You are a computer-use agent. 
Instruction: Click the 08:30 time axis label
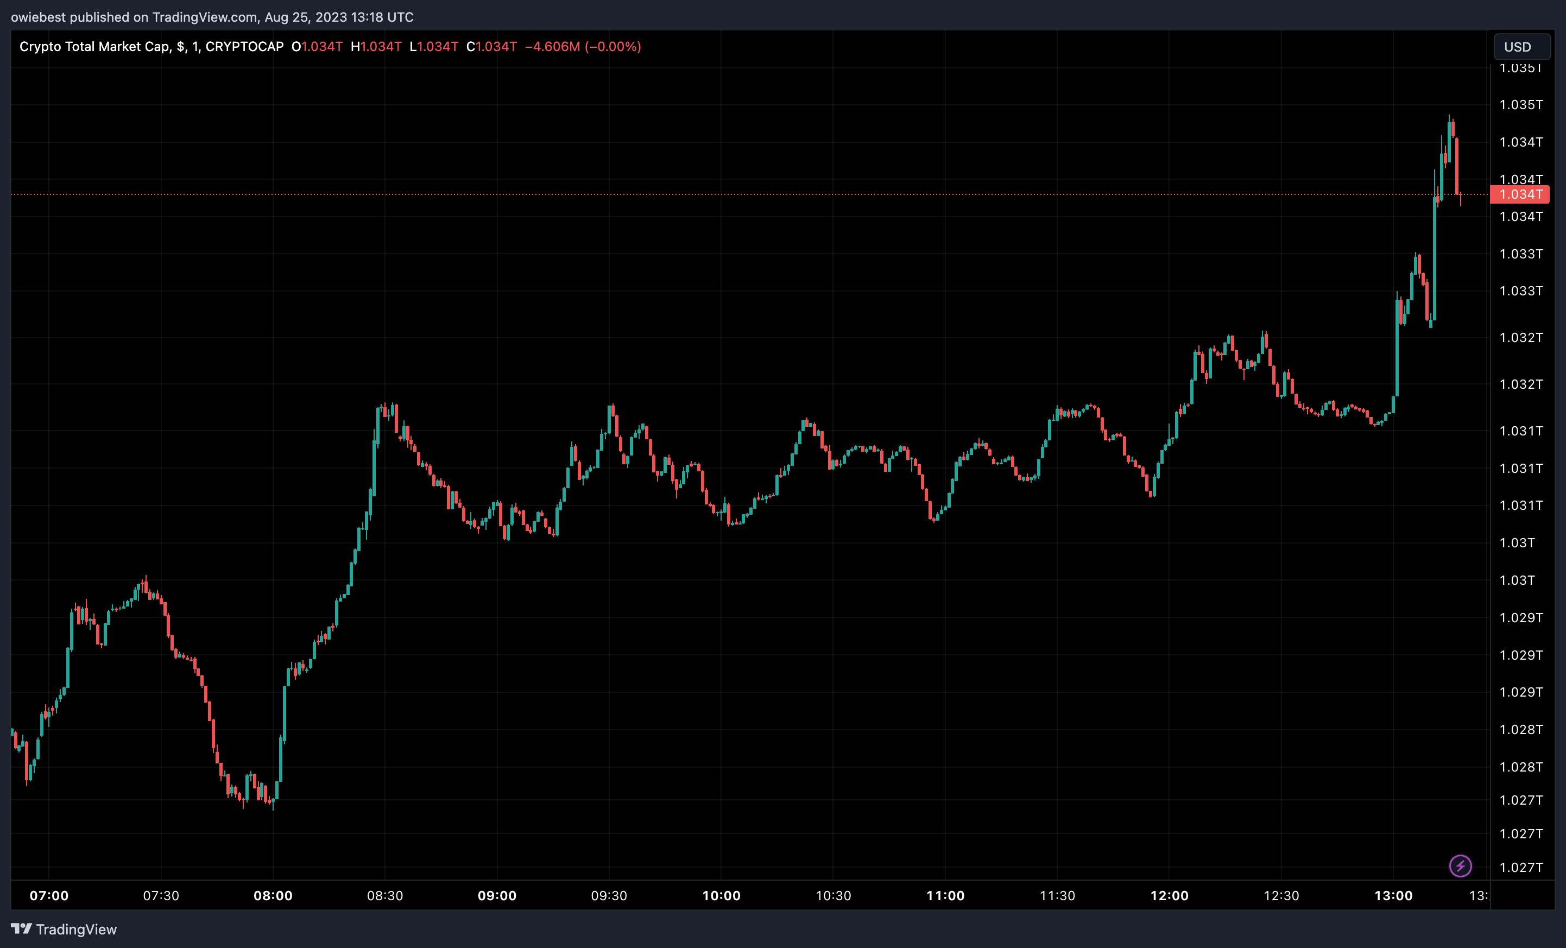pyautogui.click(x=385, y=896)
